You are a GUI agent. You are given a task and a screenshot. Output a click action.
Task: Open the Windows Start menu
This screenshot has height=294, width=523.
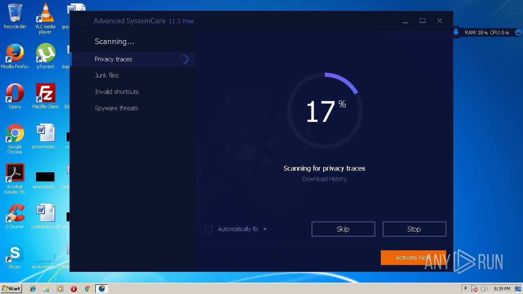click(11, 288)
